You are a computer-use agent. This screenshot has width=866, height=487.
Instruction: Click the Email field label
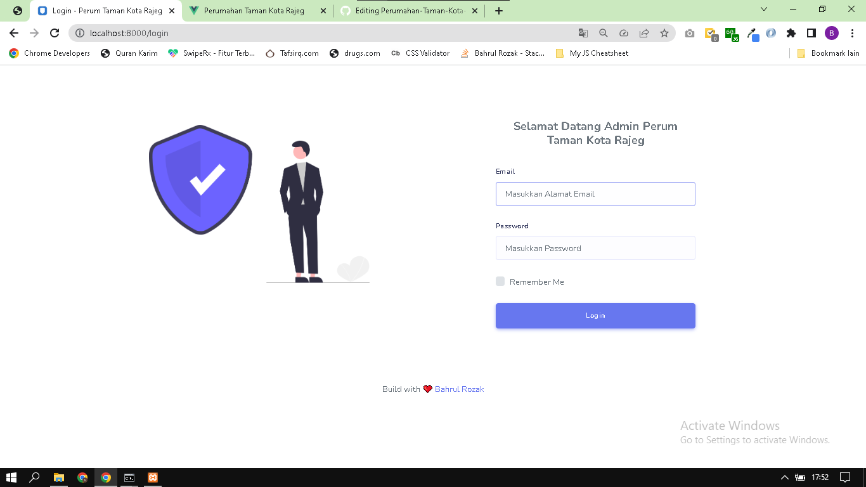pyautogui.click(x=505, y=171)
